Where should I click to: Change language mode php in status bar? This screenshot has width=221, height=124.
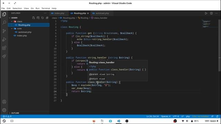pos(188,116)
